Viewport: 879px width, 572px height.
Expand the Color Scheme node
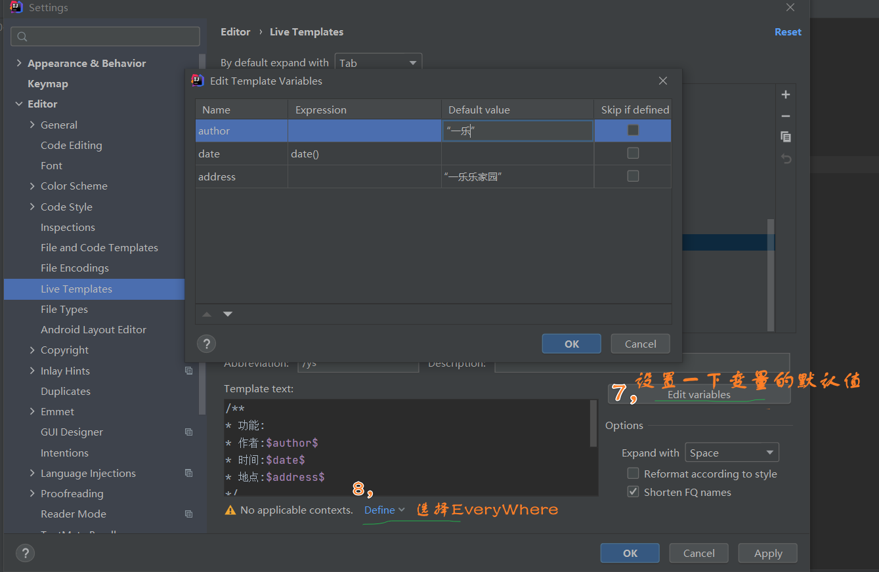click(32, 186)
